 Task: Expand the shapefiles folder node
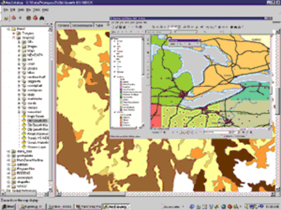pyautogui.click(x=8, y=182)
